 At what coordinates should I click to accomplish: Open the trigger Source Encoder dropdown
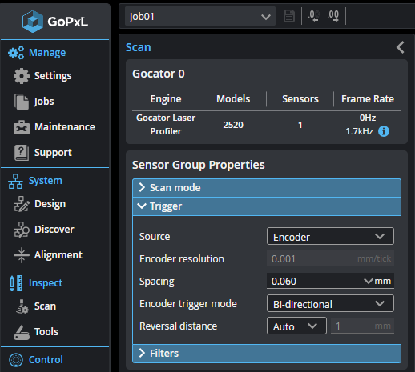[x=330, y=236]
